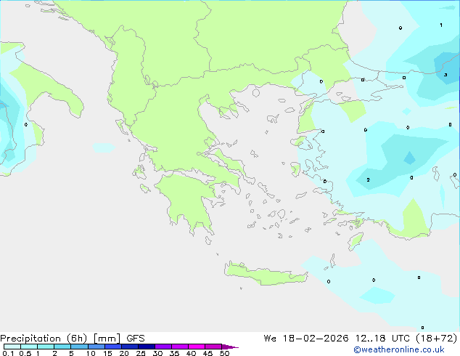
Task: Click the legend label '25'
Action: 141,353
